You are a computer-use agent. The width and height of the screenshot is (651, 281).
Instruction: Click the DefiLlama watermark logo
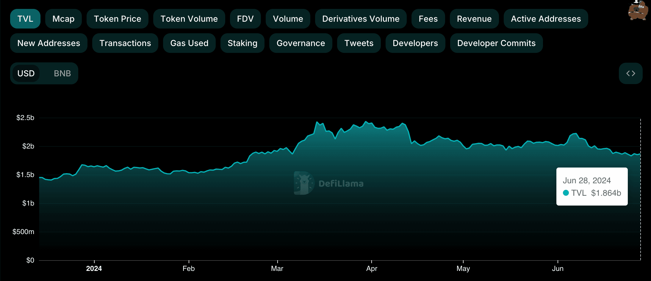pos(328,183)
